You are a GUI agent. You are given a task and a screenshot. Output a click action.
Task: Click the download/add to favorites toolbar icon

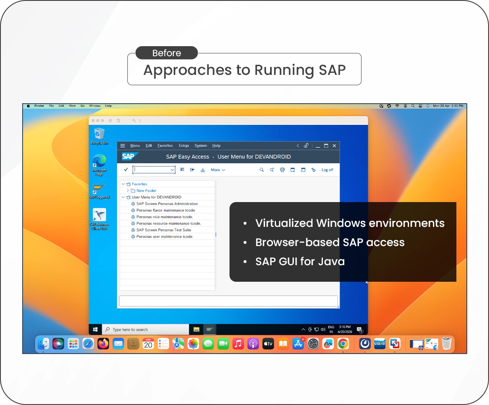point(203,170)
